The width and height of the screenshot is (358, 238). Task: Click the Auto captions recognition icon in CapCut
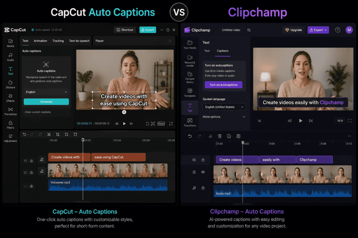[x=46, y=64]
